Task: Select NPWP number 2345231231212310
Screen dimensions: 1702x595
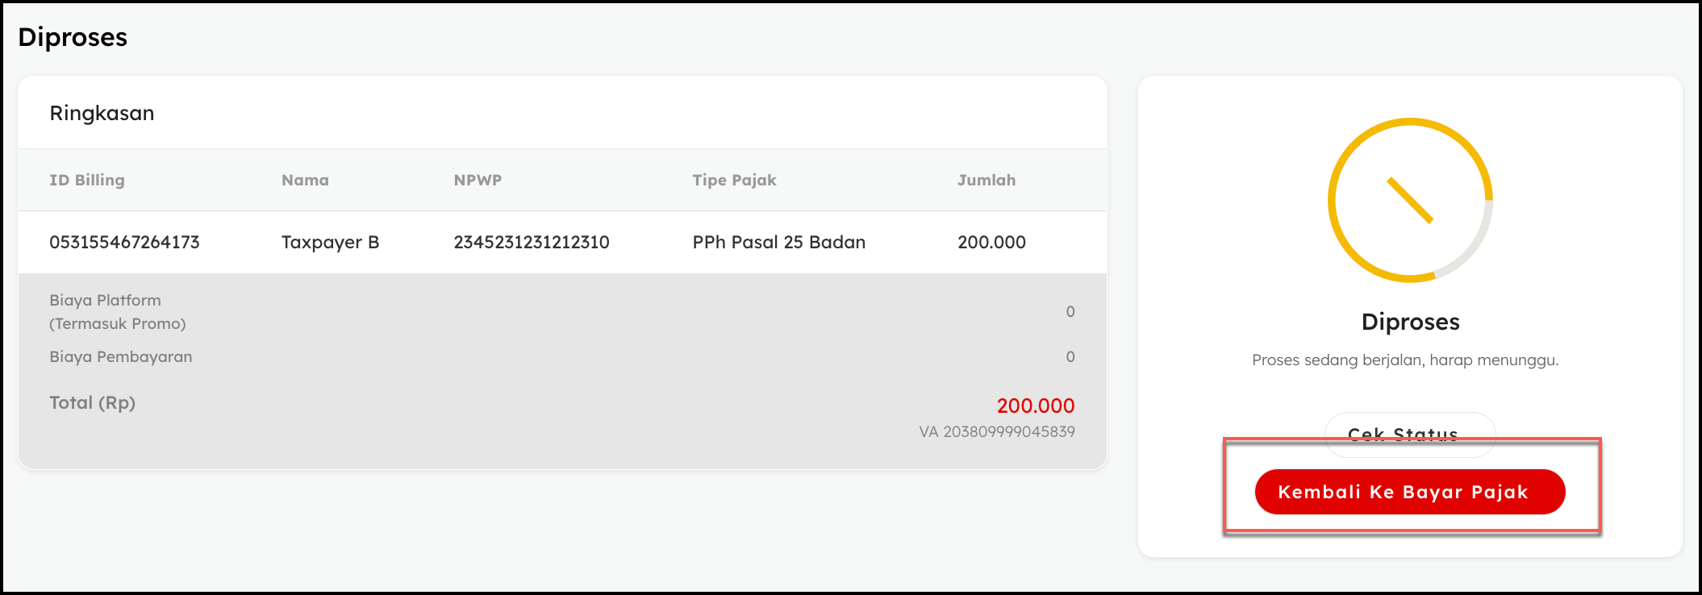Action: click(531, 242)
